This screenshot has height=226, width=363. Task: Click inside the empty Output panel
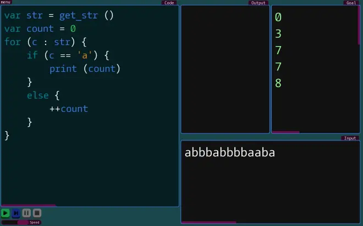click(225, 69)
